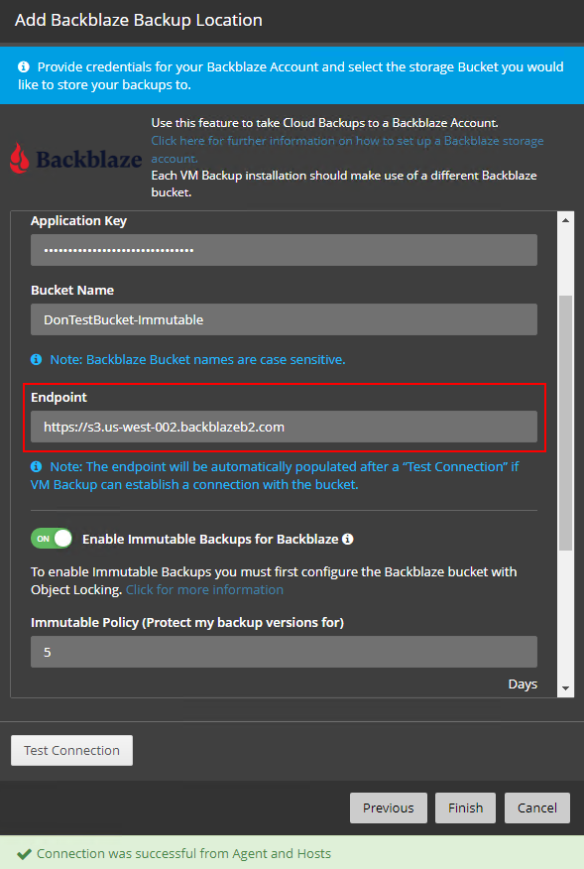Image resolution: width=584 pixels, height=869 pixels.
Task: Click note about case sensitive bucket names
Action: [198, 360]
